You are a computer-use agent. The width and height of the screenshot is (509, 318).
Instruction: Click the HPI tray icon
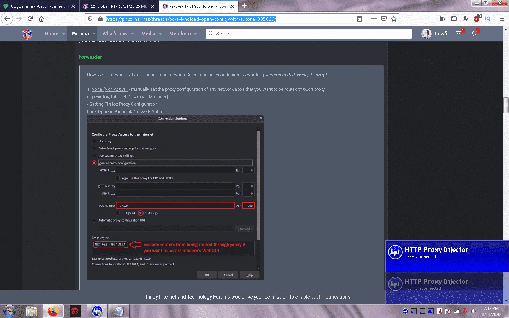tap(405, 311)
